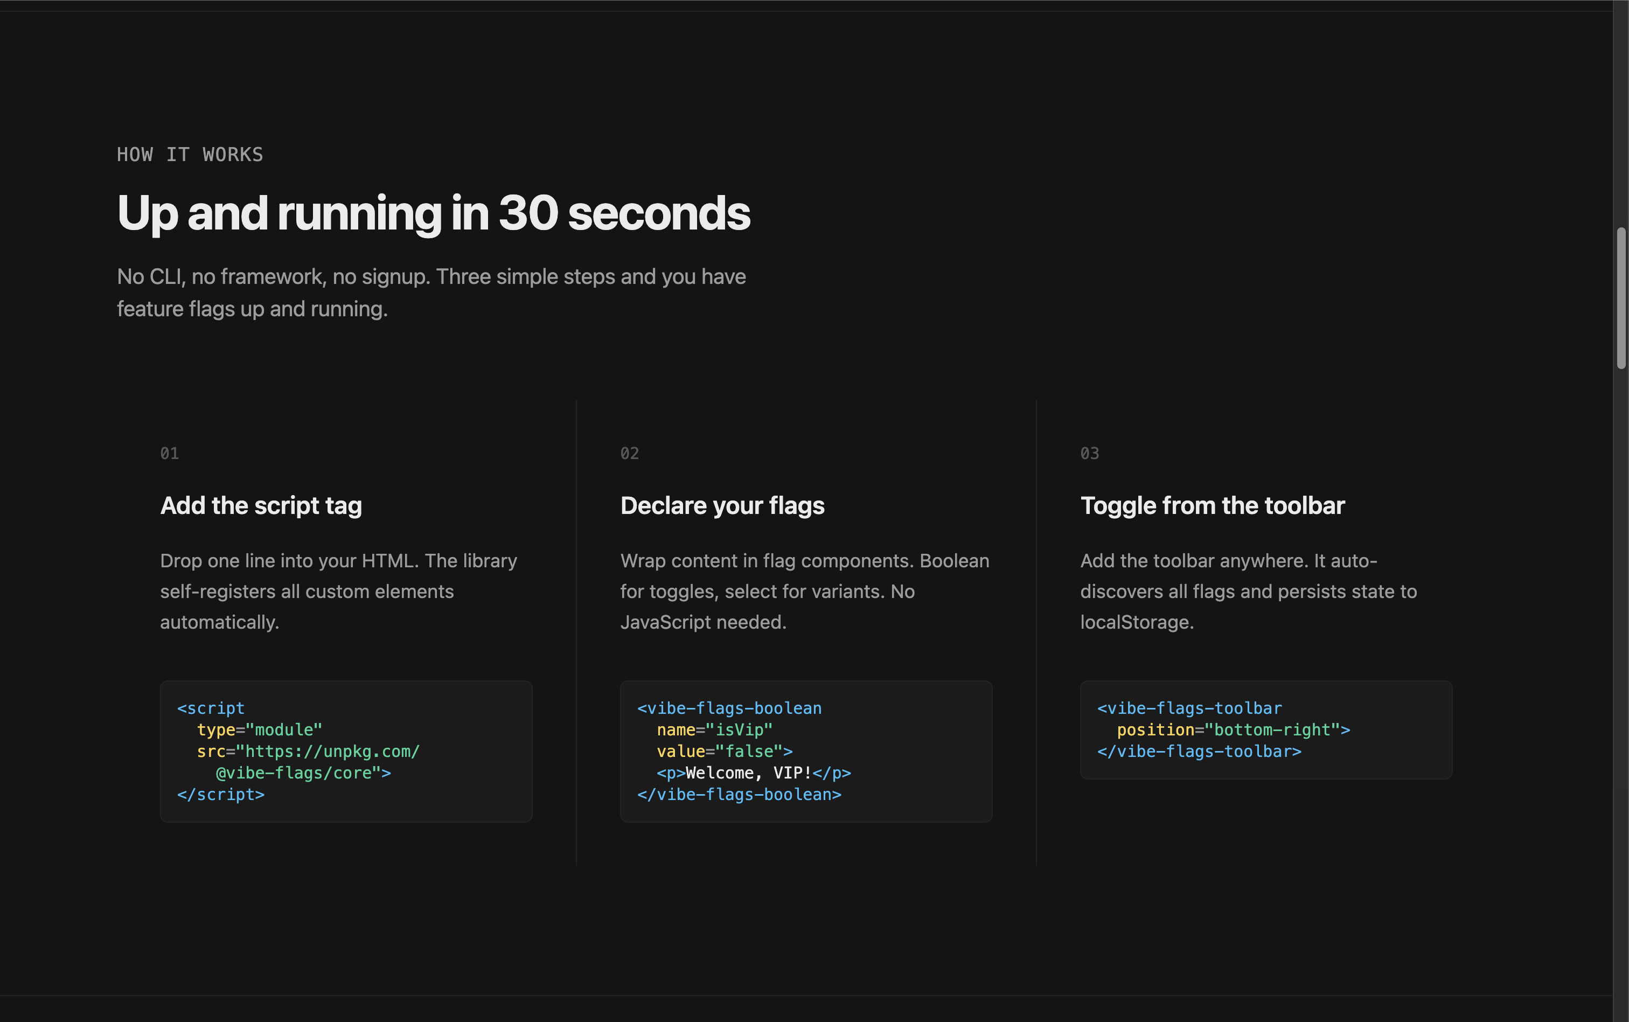Click the "bottom-right" position value in code
Viewport: 1629px width, 1022px height.
[x=1278, y=729]
